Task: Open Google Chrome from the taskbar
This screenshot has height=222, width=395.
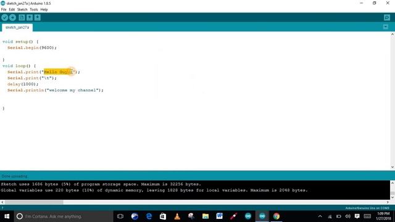Action: 276,216
